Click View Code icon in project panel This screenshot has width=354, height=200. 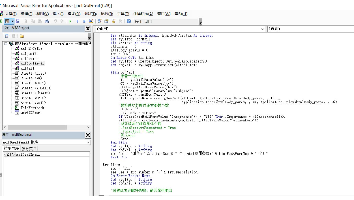pos(7,36)
